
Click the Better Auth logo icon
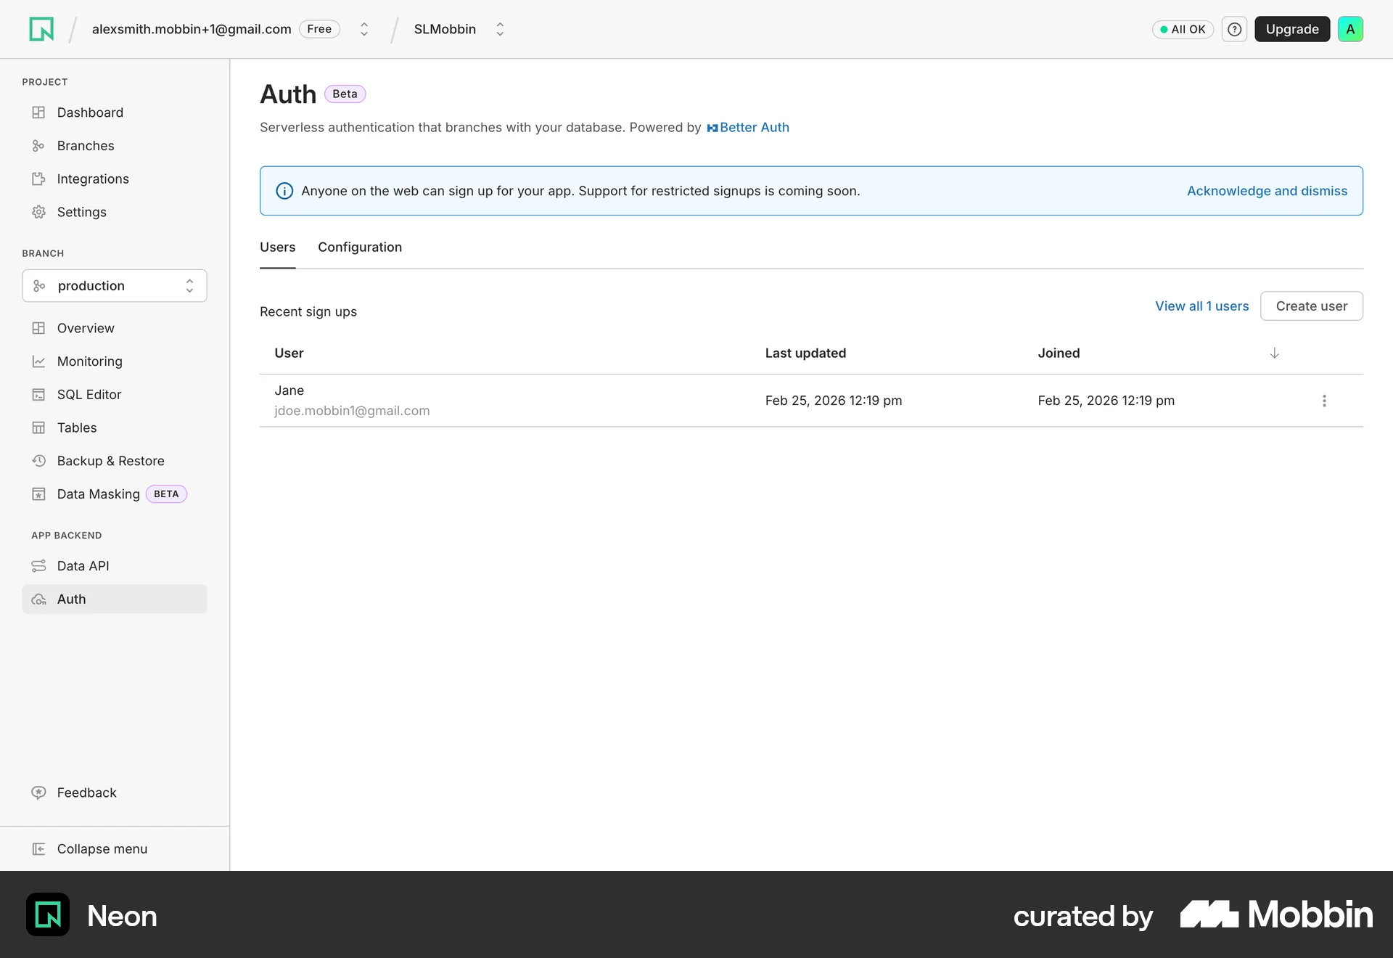(x=712, y=128)
